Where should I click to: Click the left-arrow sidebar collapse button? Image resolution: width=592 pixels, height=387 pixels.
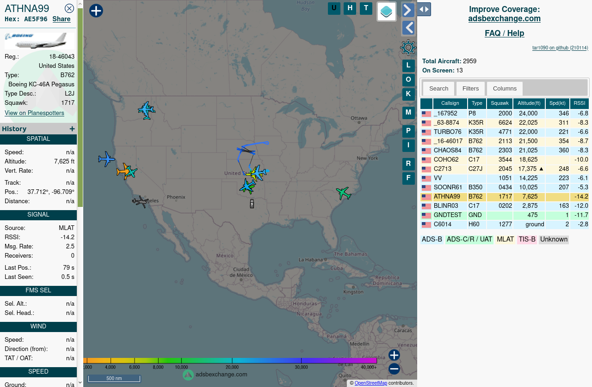(x=408, y=28)
